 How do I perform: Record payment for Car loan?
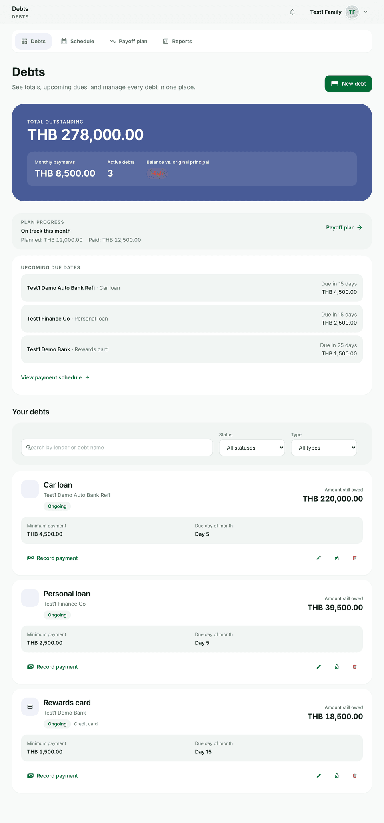tap(52, 558)
